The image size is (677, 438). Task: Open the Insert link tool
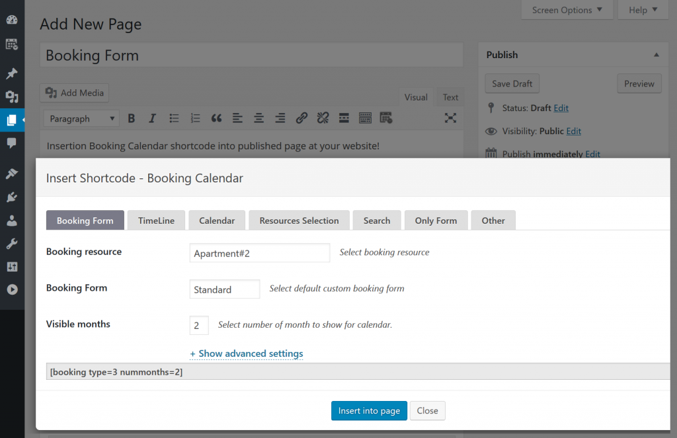pos(301,118)
